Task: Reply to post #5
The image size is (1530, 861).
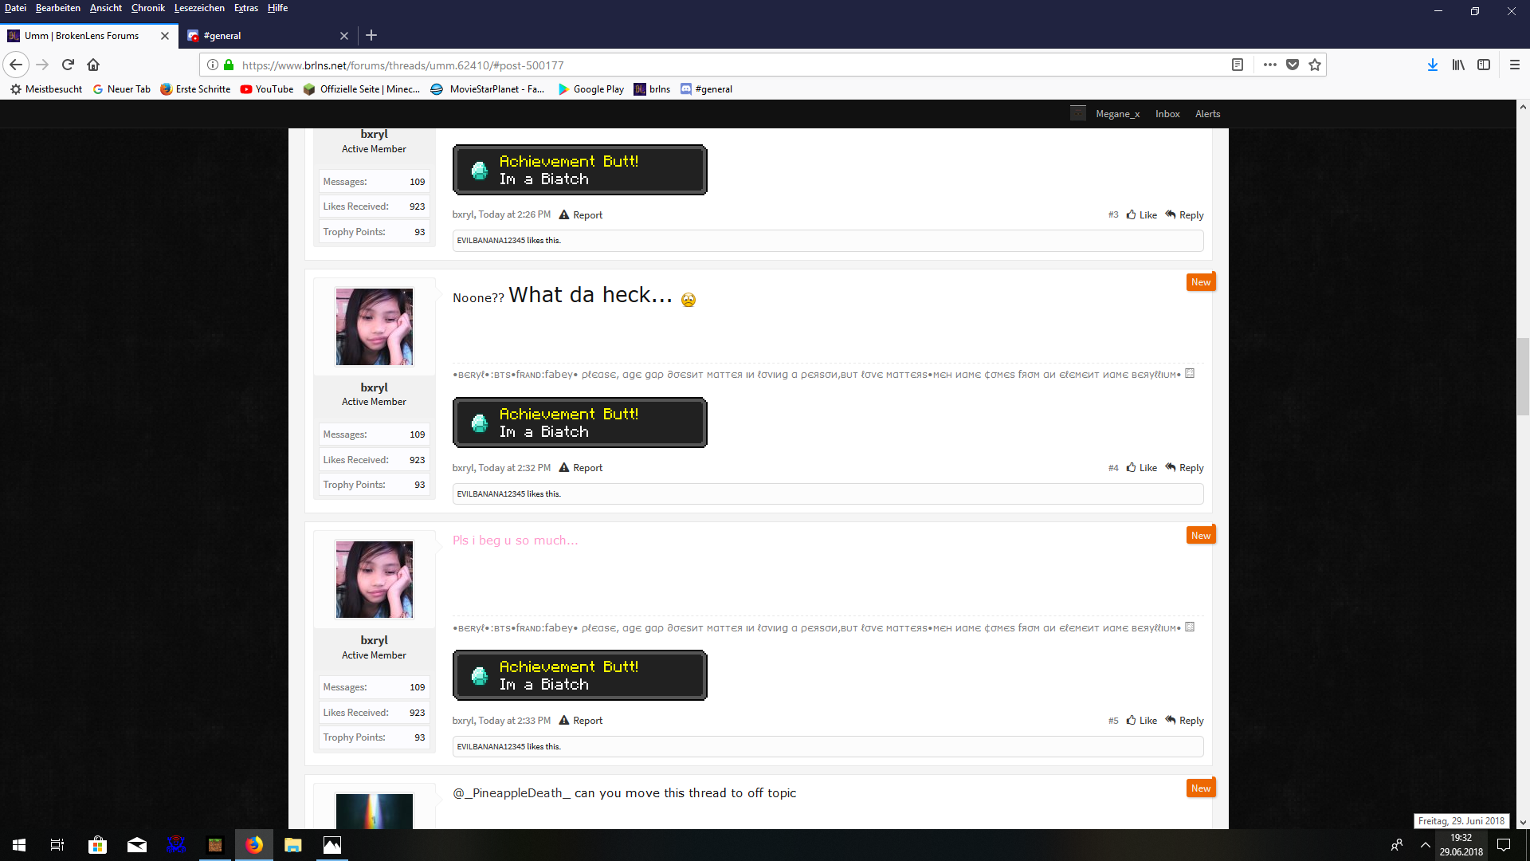Action: click(x=1184, y=721)
